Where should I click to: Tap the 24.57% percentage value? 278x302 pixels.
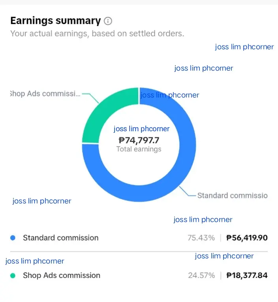point(201,276)
